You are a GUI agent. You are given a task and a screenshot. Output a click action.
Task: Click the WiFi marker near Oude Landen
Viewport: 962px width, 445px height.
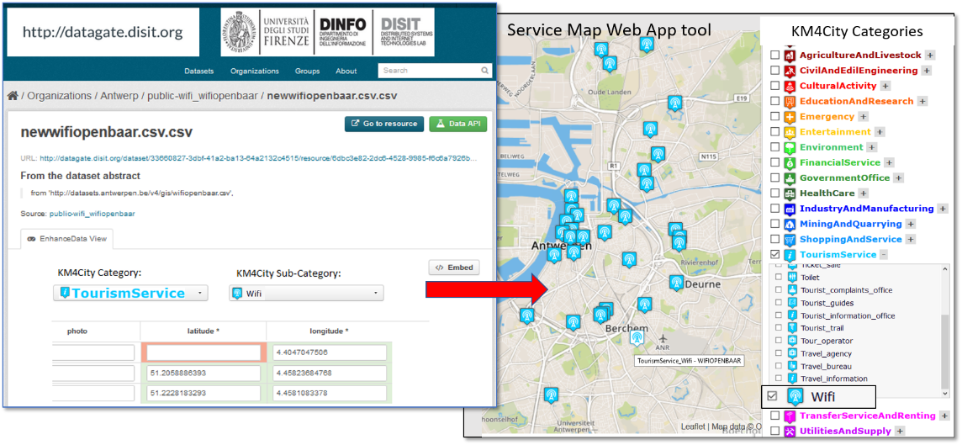tap(610, 64)
